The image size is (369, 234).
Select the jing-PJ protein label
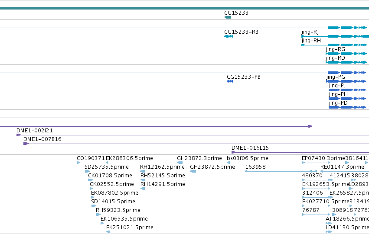337,86
